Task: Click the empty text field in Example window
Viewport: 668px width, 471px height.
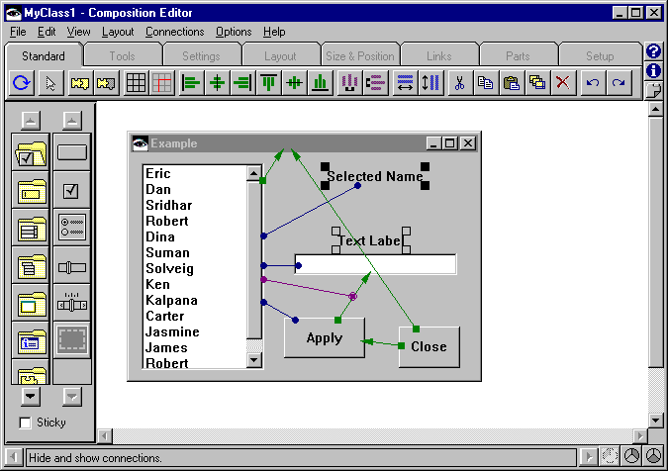Action: [x=375, y=264]
